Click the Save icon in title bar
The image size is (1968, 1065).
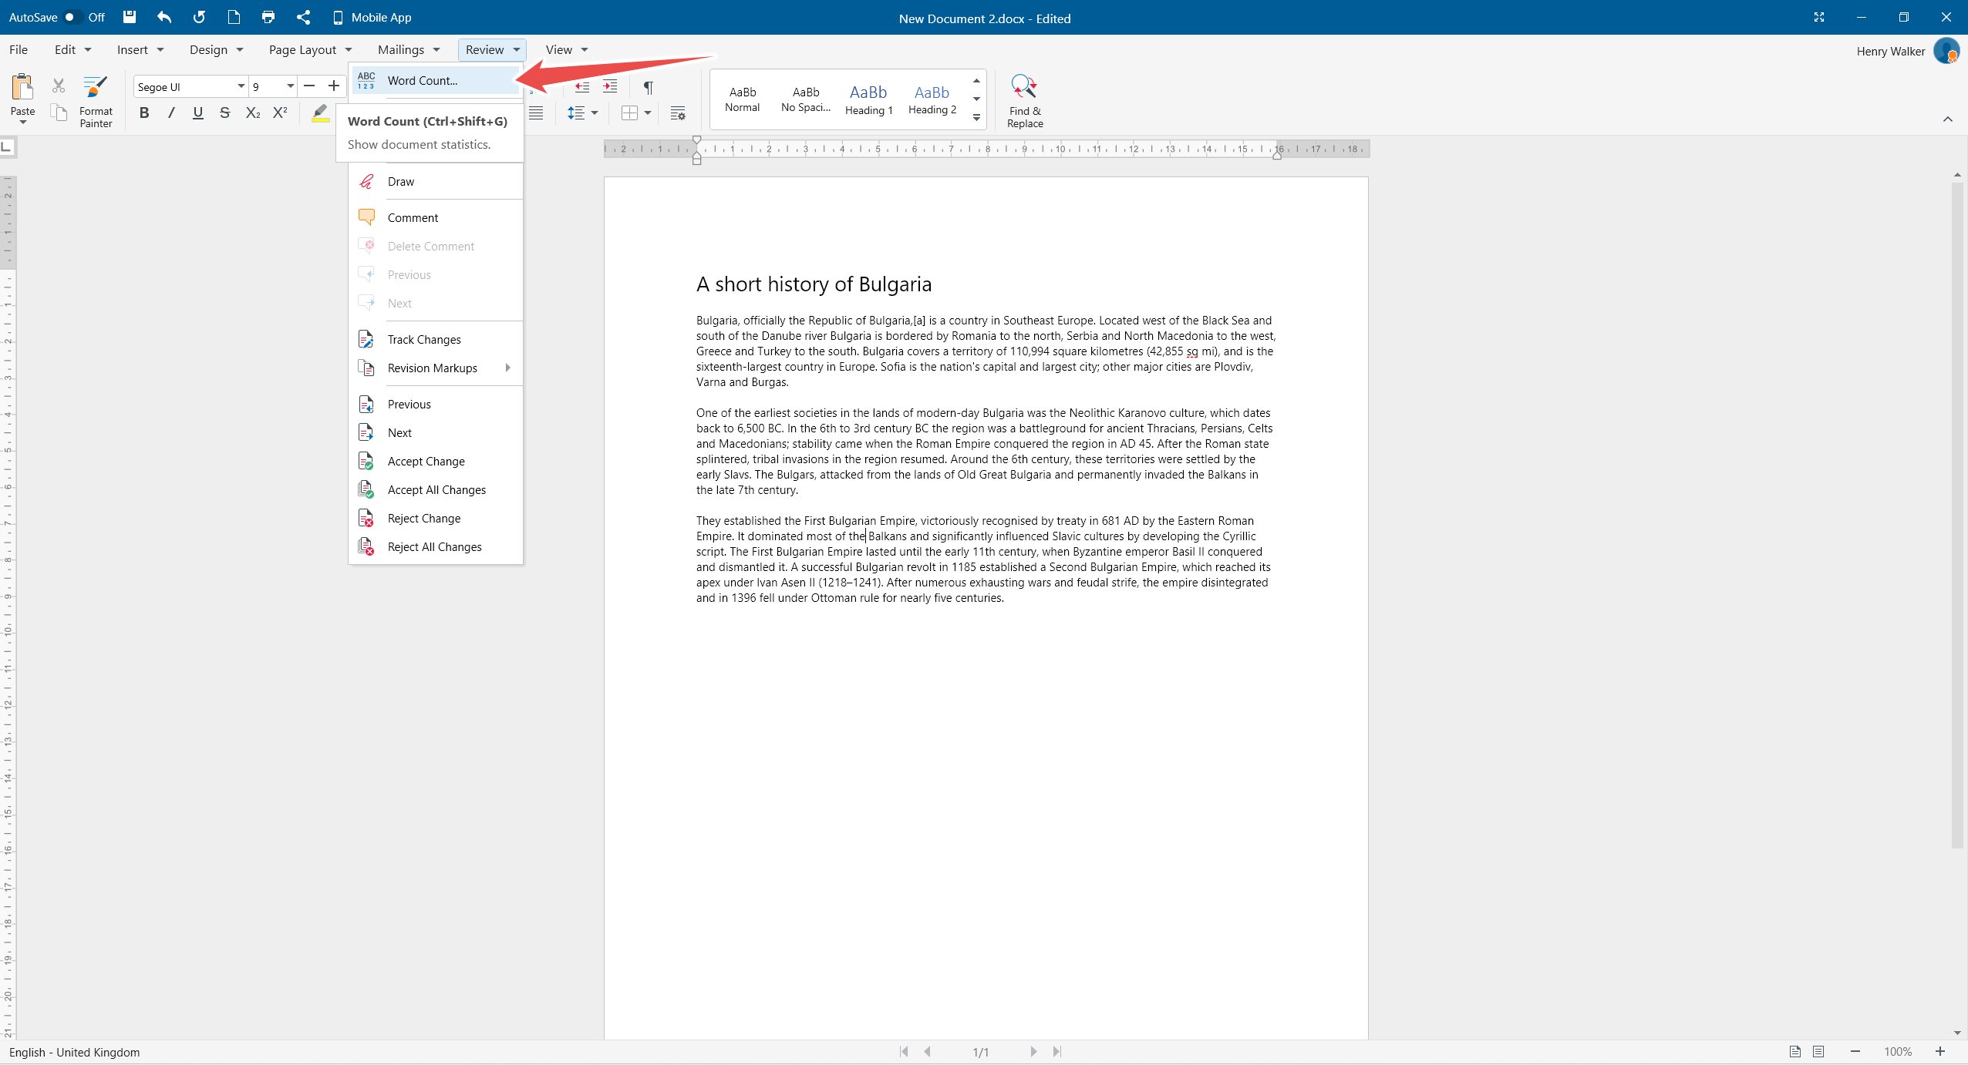(x=130, y=17)
